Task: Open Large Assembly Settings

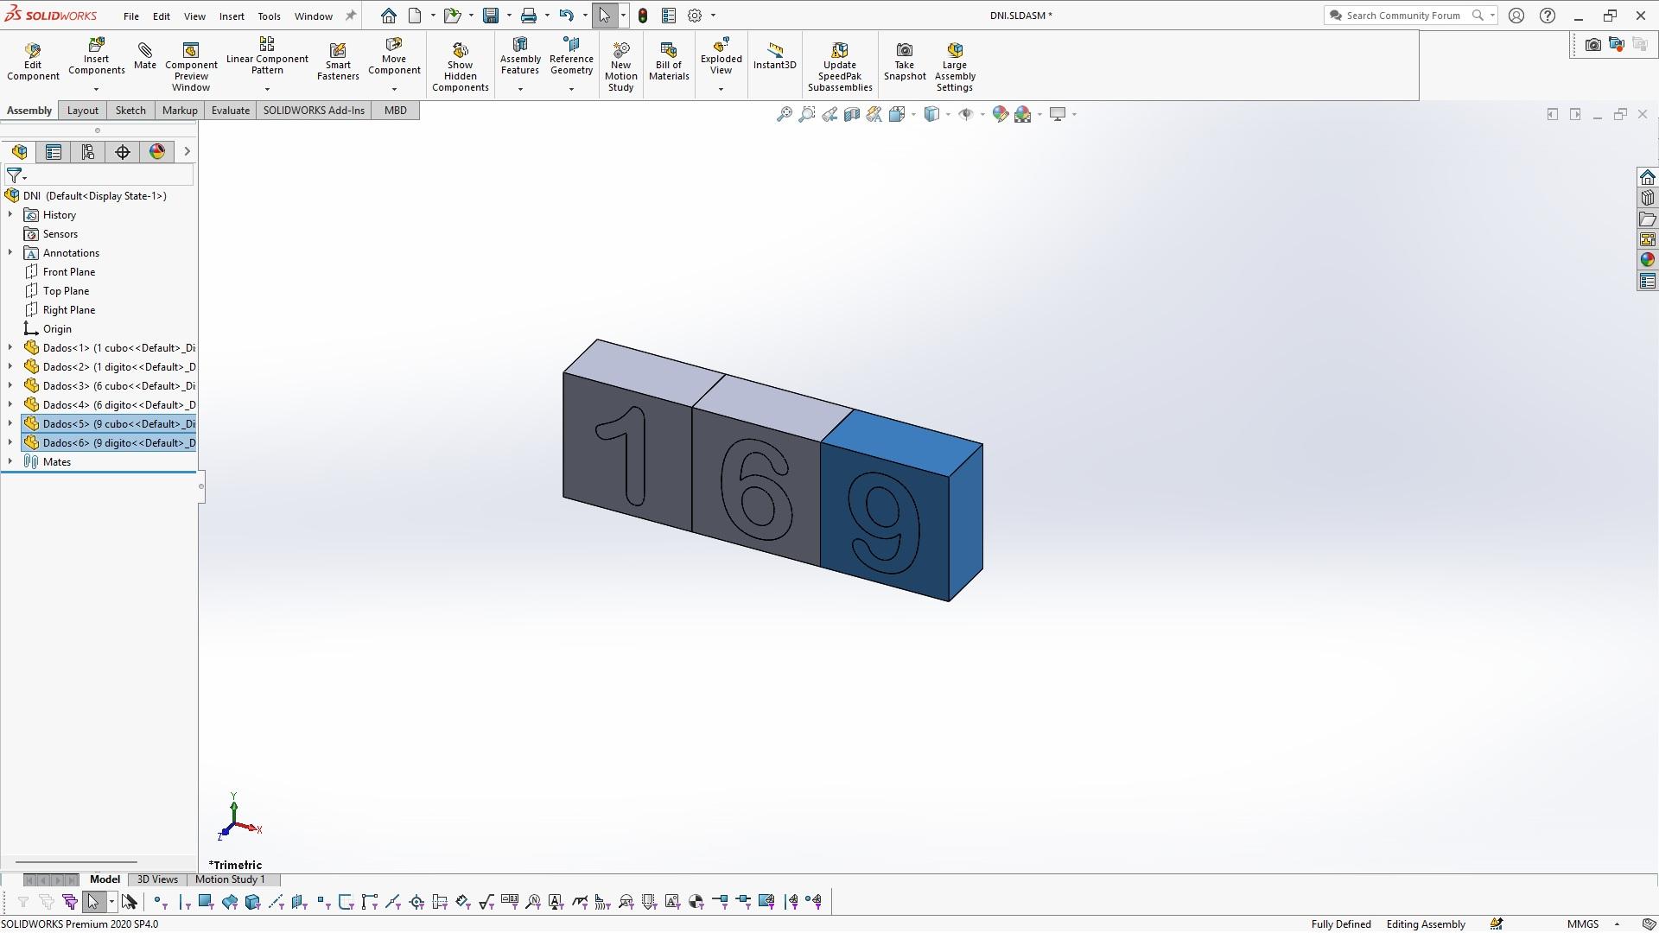Action: [x=955, y=67]
